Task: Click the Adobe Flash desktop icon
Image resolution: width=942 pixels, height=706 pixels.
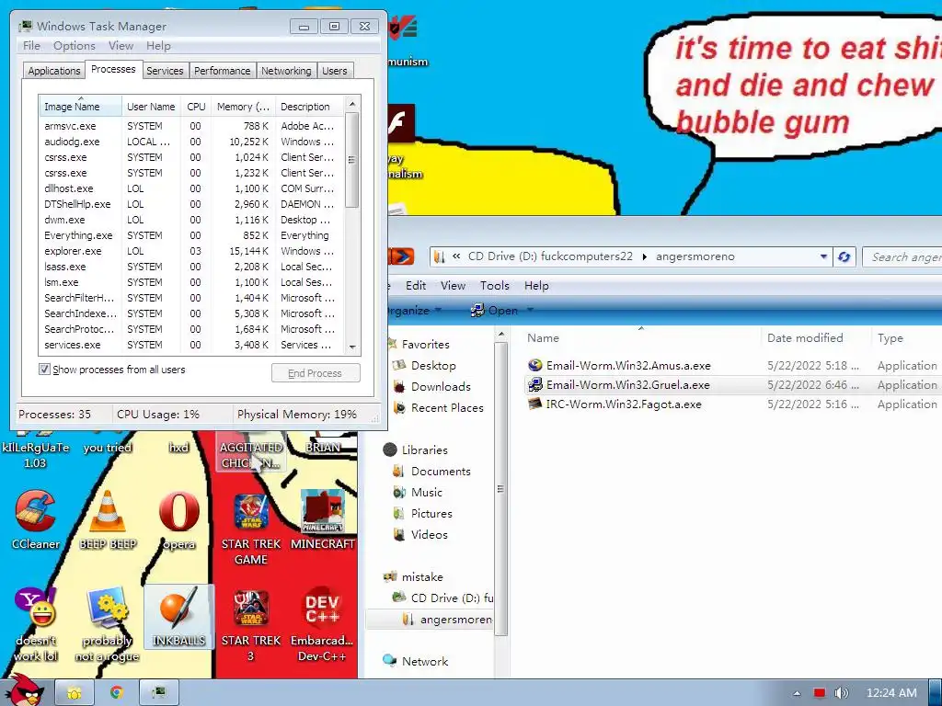Action: [401, 123]
